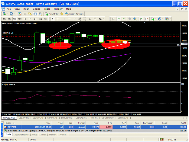This screenshot has width=189, height=142.
Task: Open the File menu
Action: point(9,9)
